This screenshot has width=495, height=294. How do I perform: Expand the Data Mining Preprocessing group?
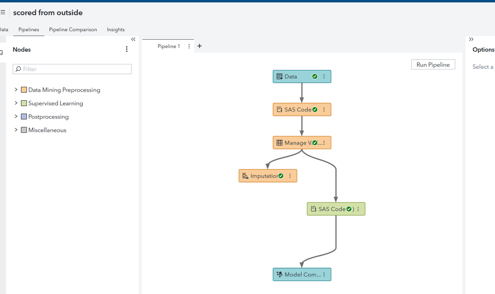pos(16,90)
